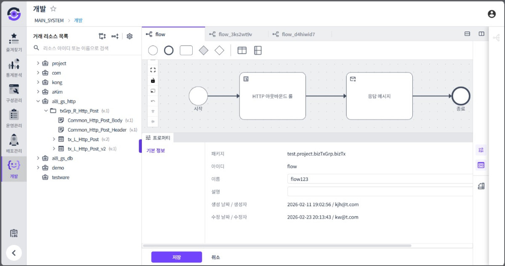
Task: Choose the filled diamond gateway tool
Action: click(203, 51)
